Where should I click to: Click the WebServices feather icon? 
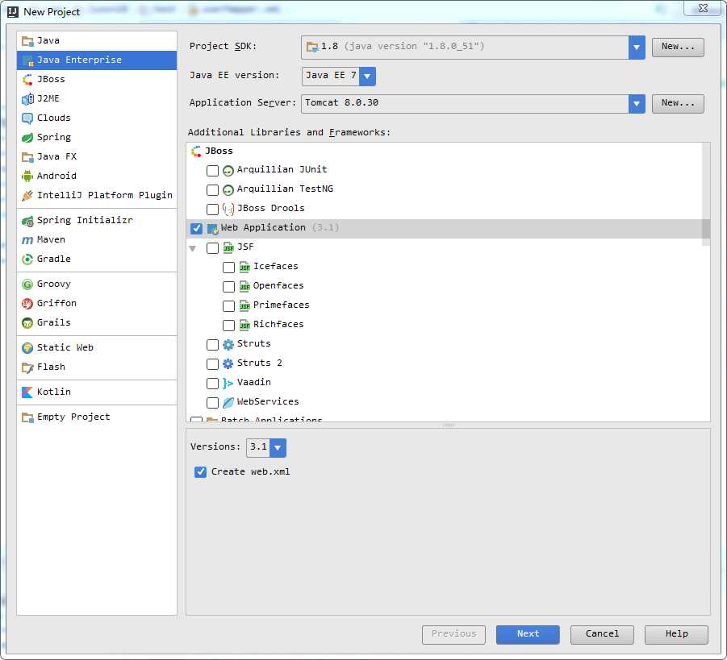(x=228, y=402)
